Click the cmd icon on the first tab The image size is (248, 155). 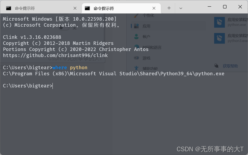8,8
